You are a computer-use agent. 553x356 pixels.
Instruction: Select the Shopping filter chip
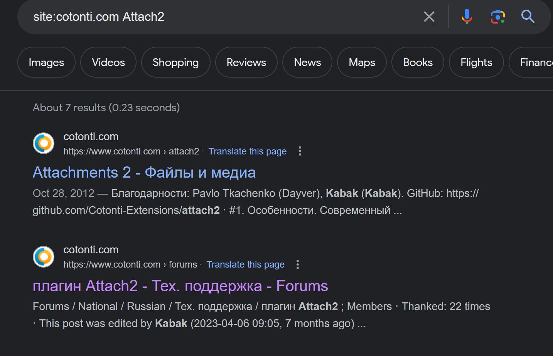175,62
